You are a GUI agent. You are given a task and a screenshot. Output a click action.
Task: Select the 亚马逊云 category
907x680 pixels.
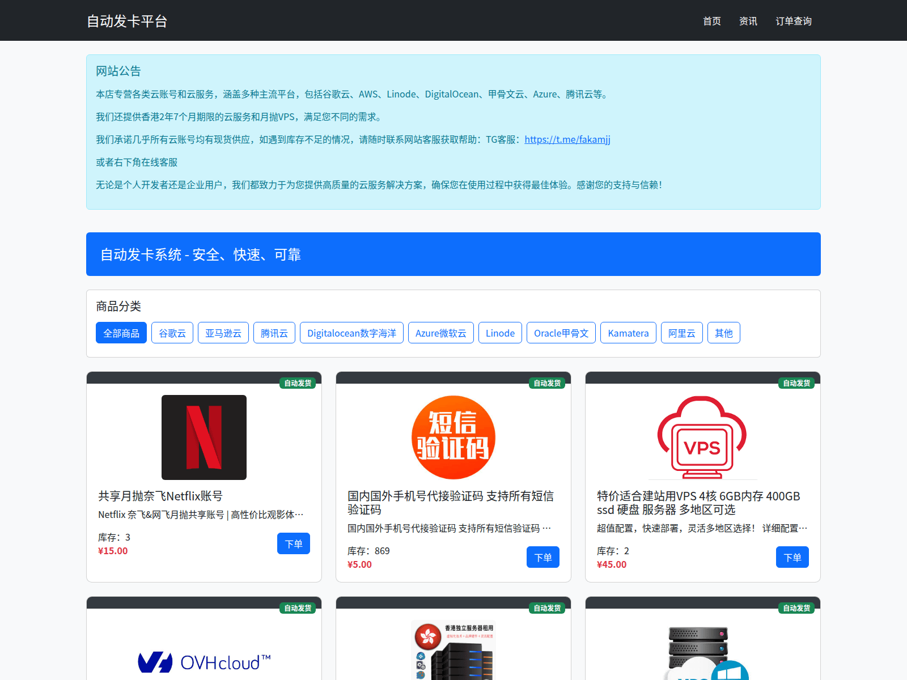pyautogui.click(x=223, y=333)
